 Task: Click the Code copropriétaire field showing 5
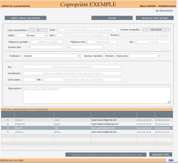[38, 30]
